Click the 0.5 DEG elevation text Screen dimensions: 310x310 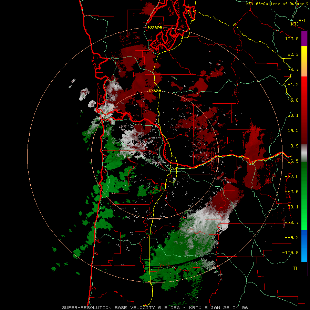pos(169,308)
